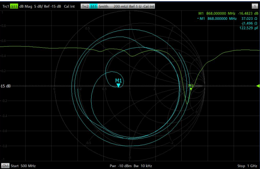Screen dimensions: 260x169
Task: Click 'Cal int' label of Trc2
Action: [149, 6]
